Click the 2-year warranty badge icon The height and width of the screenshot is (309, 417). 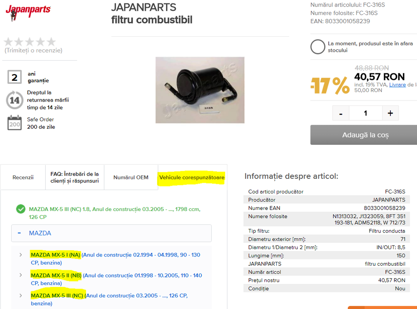point(15,77)
